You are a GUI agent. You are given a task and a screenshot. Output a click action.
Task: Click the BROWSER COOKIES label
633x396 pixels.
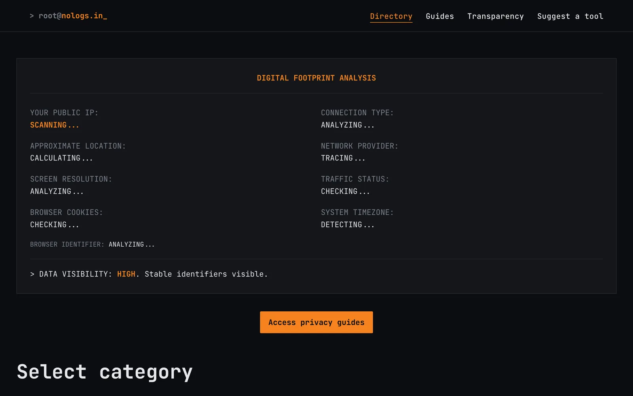click(x=66, y=212)
